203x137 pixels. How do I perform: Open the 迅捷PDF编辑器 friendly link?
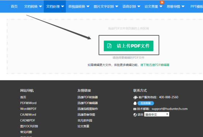click(88, 103)
